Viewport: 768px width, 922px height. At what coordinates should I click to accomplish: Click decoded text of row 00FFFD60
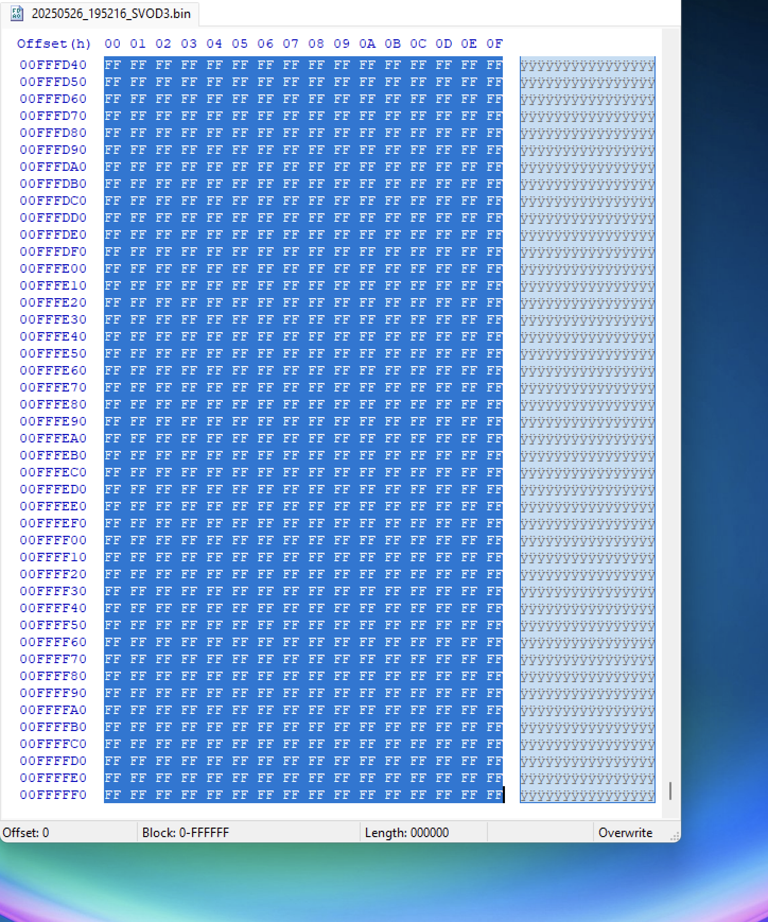tap(588, 99)
